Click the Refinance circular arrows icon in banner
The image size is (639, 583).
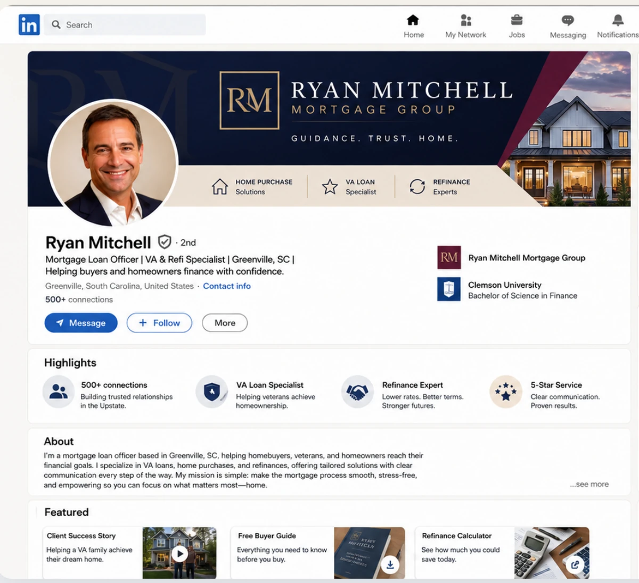point(417,187)
